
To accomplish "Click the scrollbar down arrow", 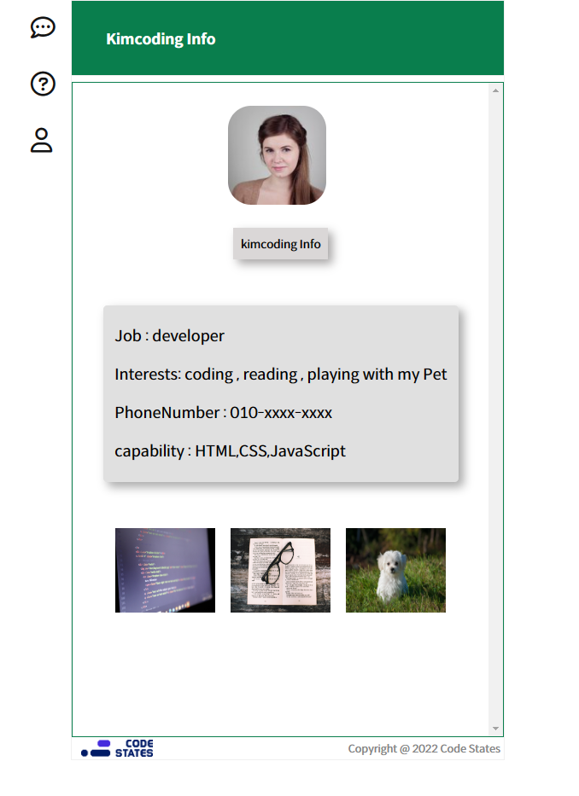I will coord(495,729).
